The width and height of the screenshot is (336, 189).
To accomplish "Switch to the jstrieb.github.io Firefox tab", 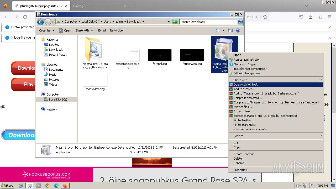I will pos(41,6).
